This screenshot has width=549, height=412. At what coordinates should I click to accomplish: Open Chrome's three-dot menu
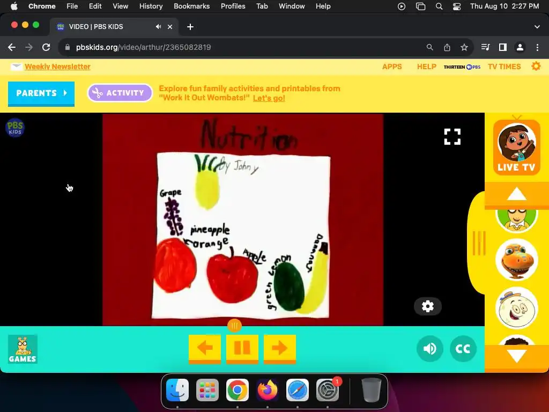click(537, 47)
